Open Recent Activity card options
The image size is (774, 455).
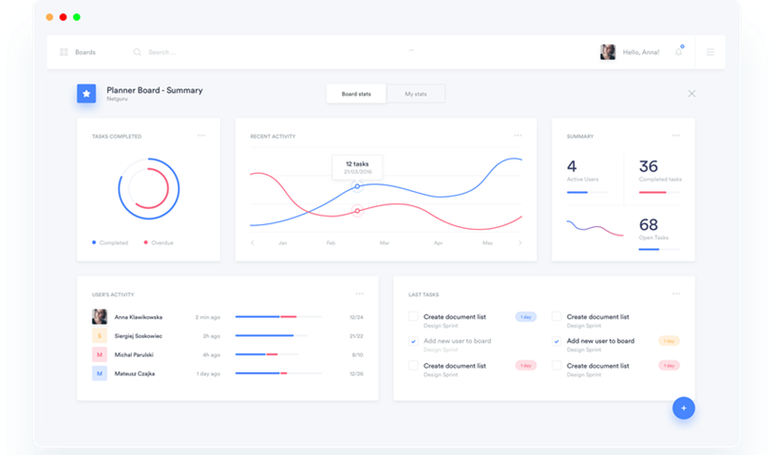[x=518, y=135]
